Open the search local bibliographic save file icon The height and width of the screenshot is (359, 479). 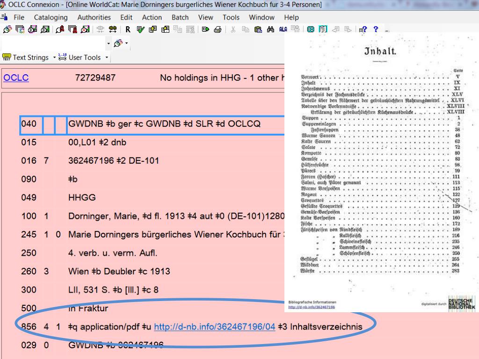point(45,29)
